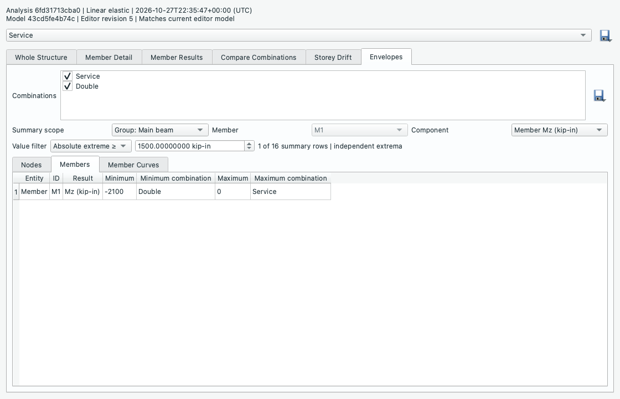Click the Member entity cell
The height and width of the screenshot is (399, 620).
tap(34, 192)
